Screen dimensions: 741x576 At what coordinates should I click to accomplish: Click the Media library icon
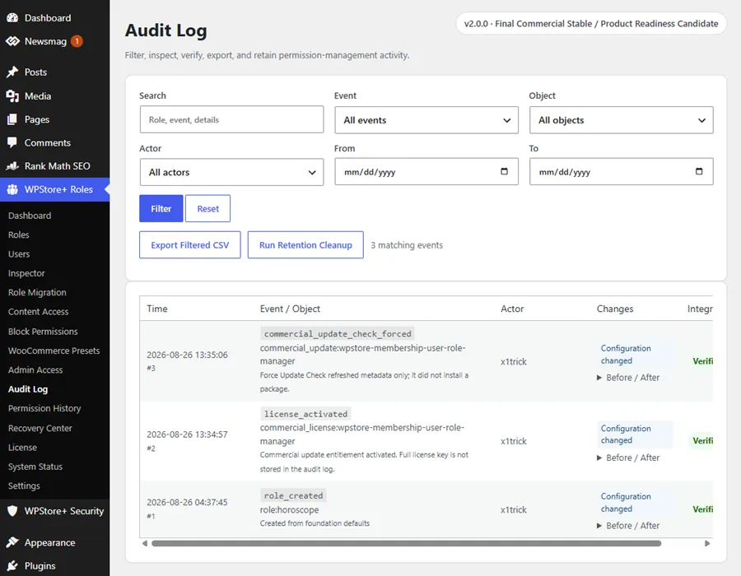12,96
